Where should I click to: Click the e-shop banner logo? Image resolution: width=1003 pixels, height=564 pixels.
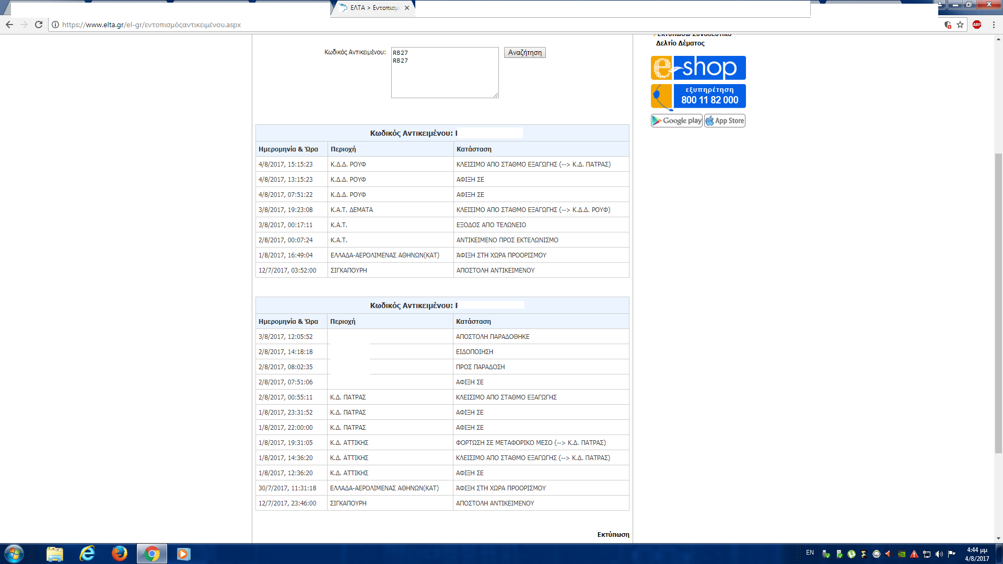698,68
